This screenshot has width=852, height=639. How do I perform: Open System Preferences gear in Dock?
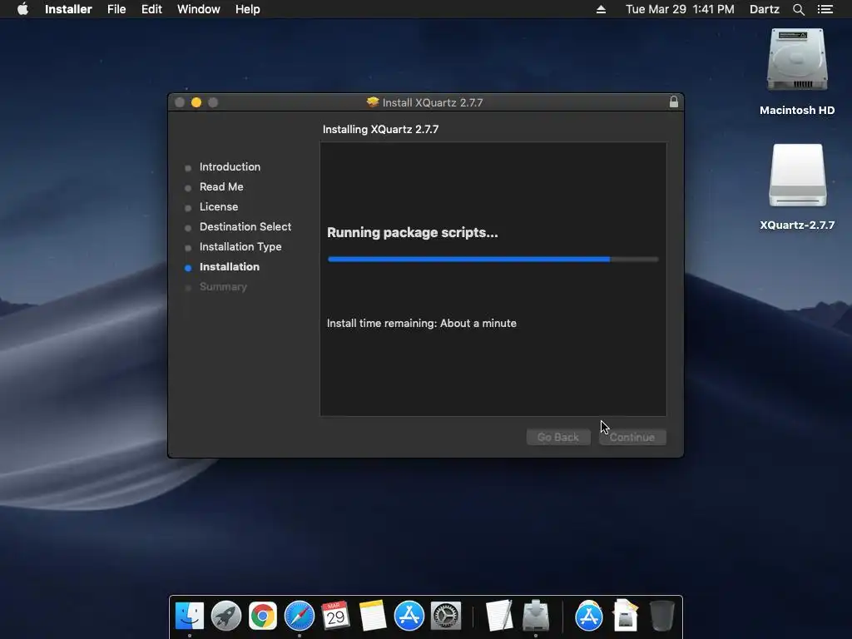point(446,617)
